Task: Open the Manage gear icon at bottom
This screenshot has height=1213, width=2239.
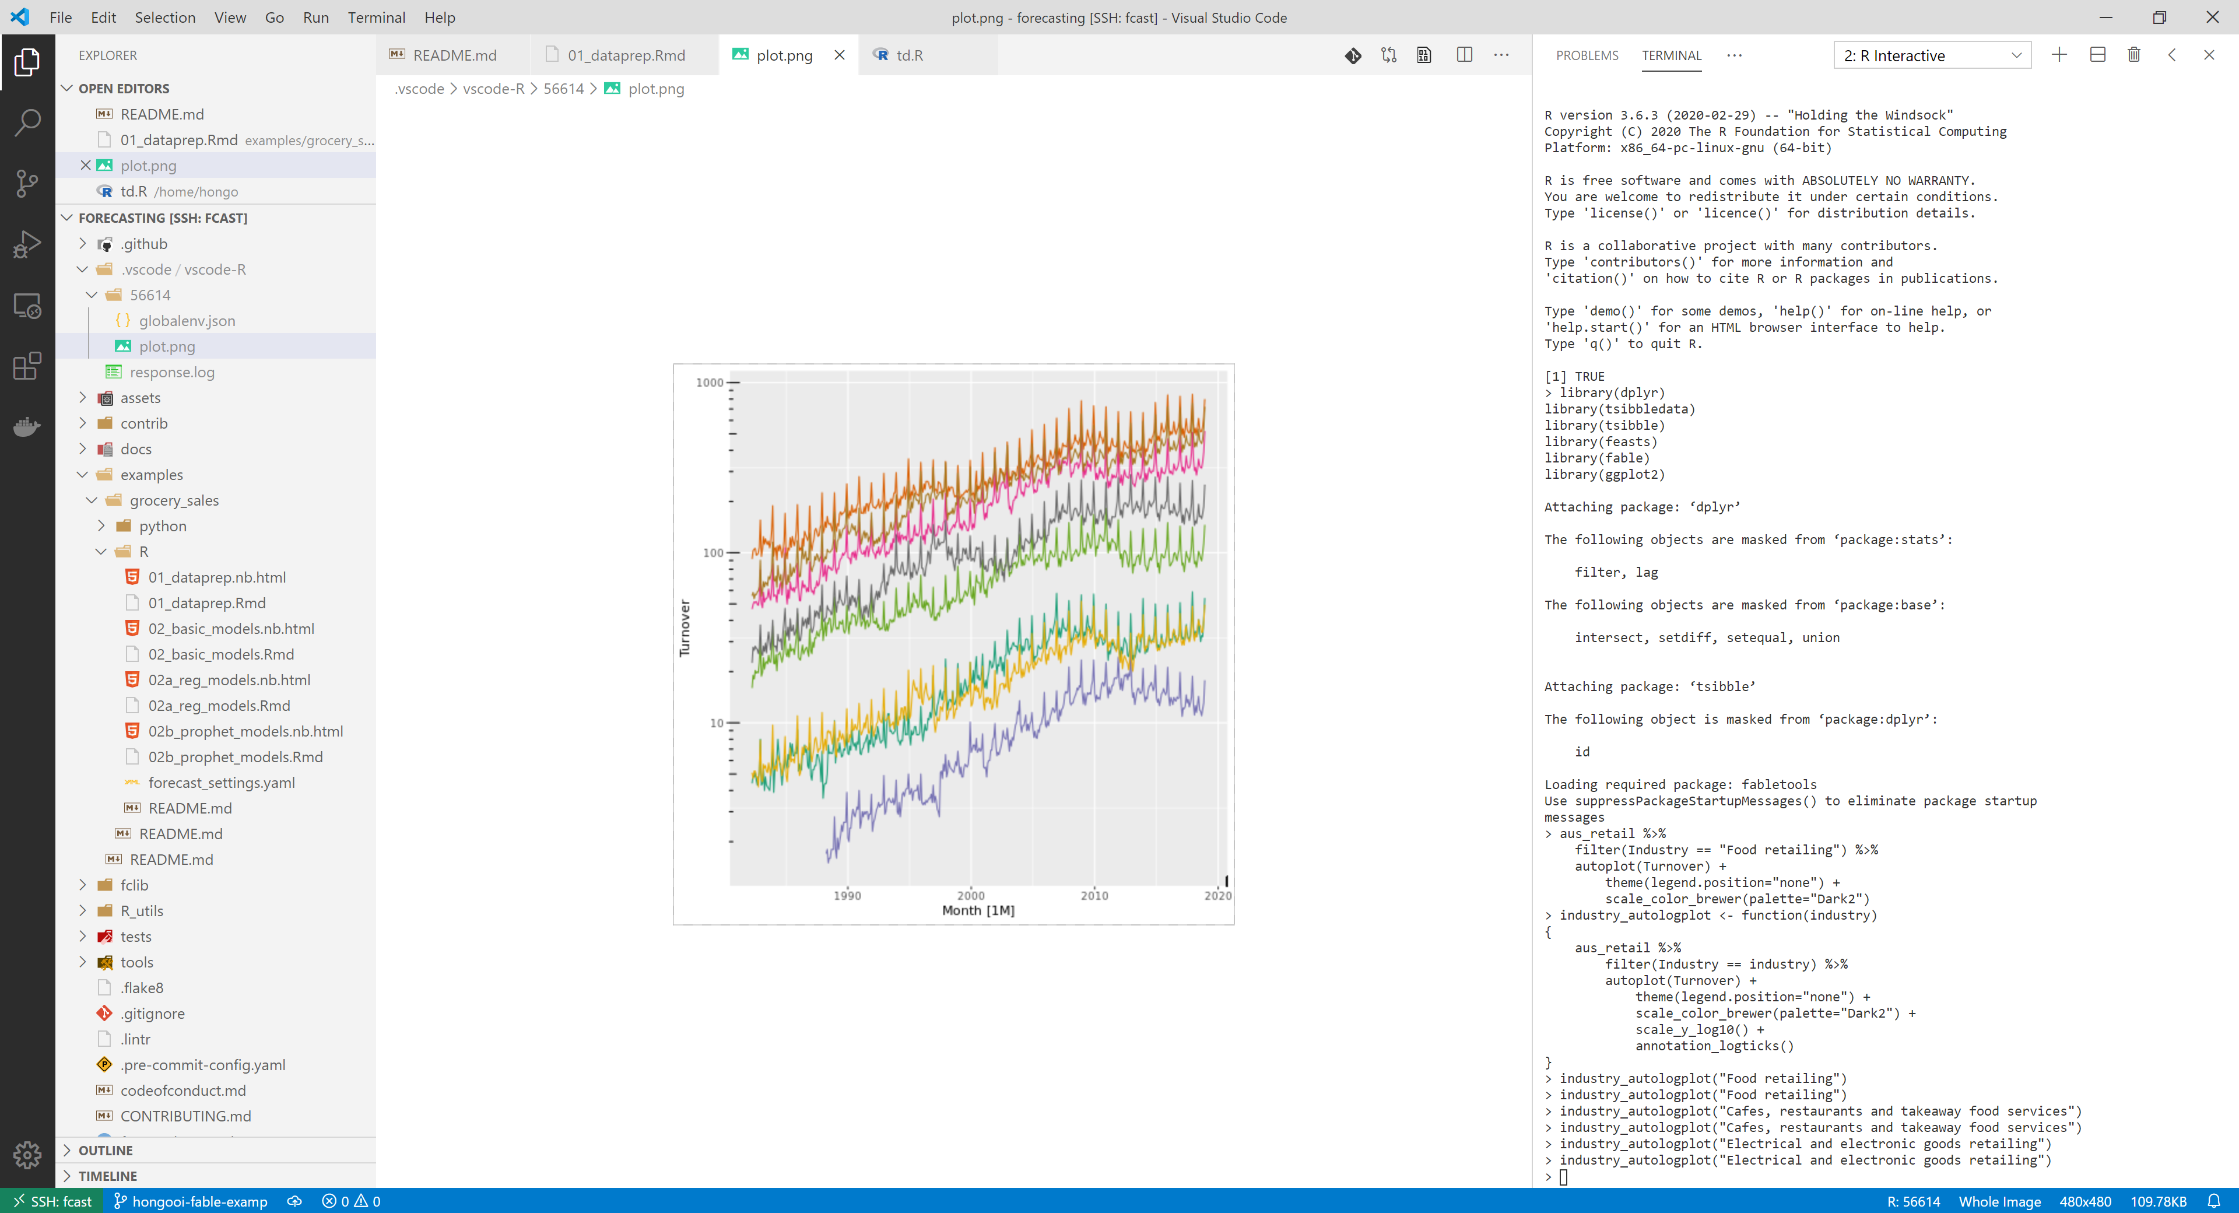Action: (28, 1155)
